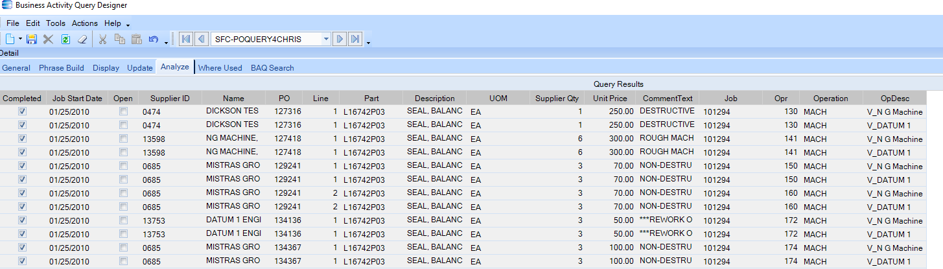The image size is (943, 269).
Task: Switch to the Display tab
Action: (106, 67)
